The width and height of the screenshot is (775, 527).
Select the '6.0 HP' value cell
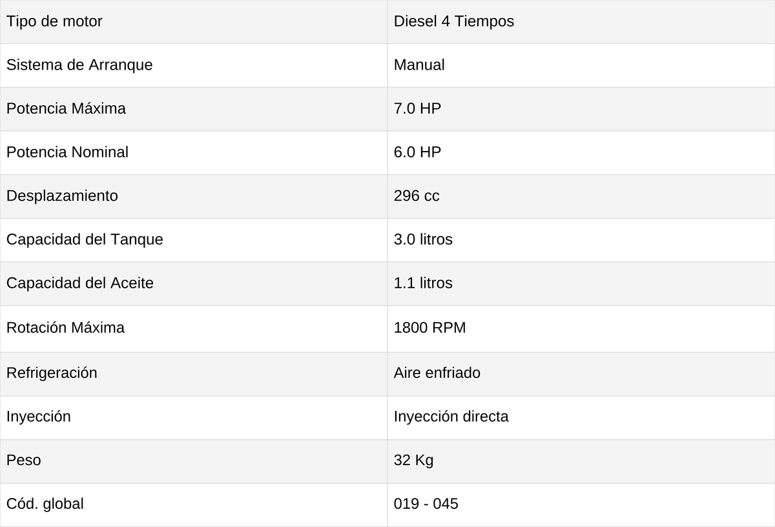[x=581, y=153]
